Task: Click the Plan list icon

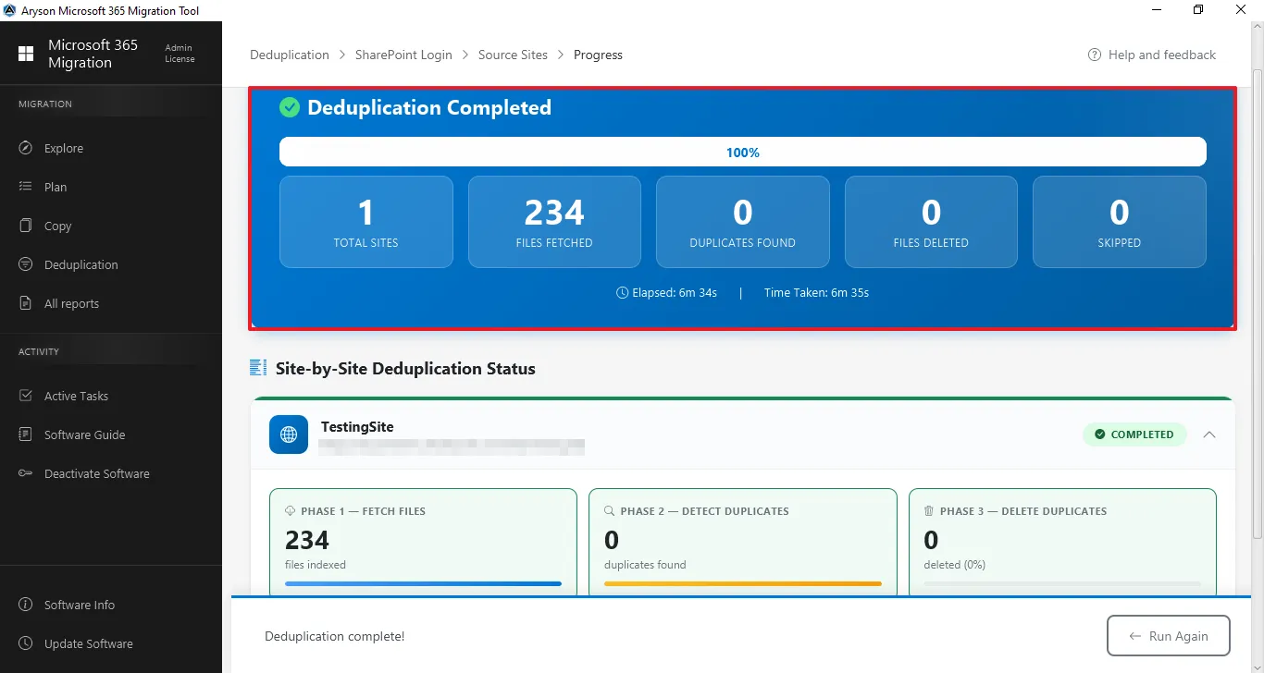Action: pyautogui.click(x=26, y=187)
